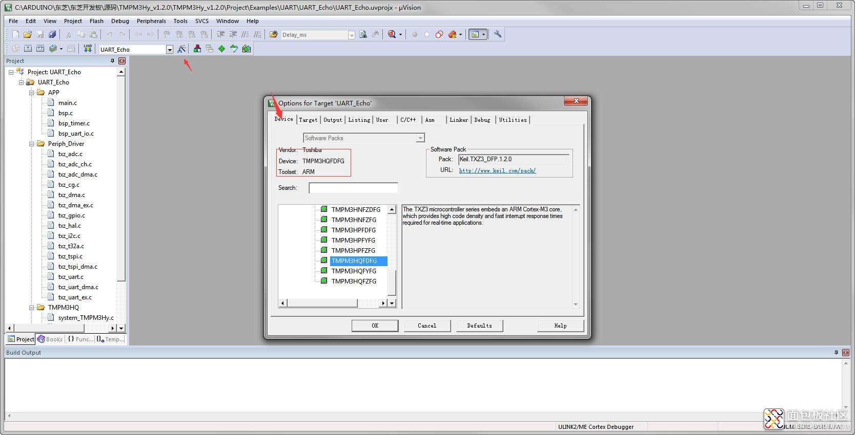
Task: Save the current file via toolbar
Action: (40, 34)
